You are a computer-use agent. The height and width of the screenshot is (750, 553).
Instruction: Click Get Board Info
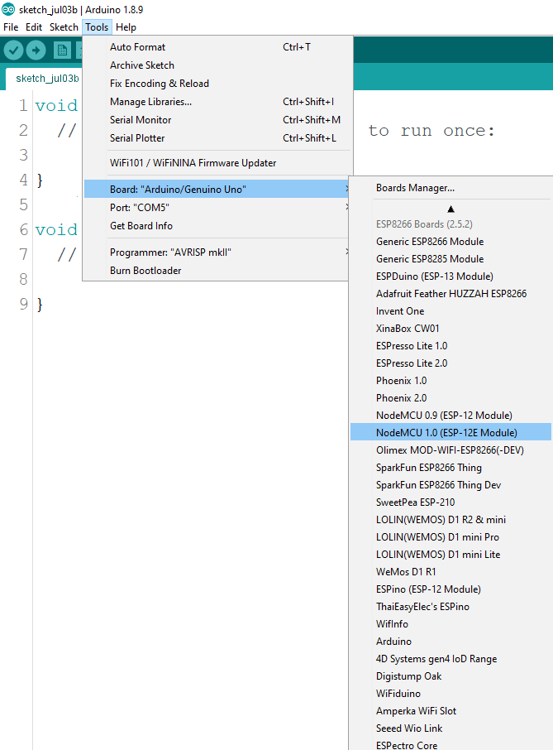[217, 226]
